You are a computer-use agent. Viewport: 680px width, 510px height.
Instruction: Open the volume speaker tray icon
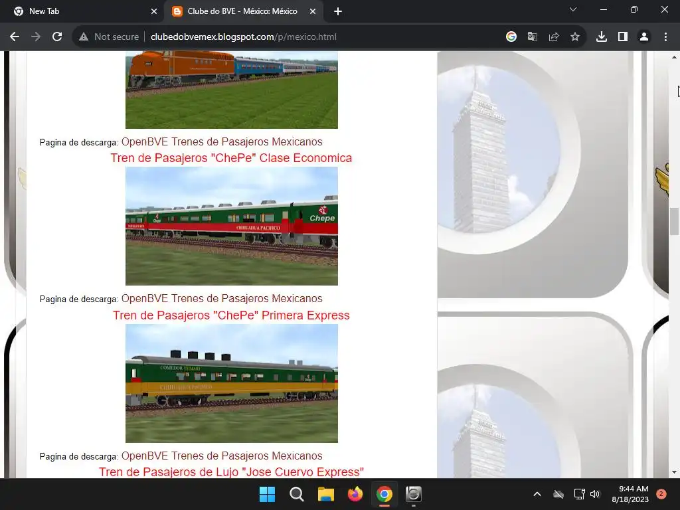(595, 494)
